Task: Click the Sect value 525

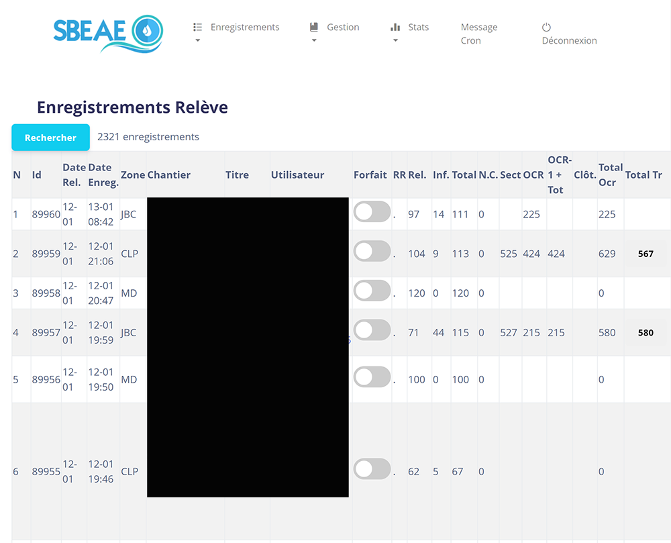Action: point(509,254)
